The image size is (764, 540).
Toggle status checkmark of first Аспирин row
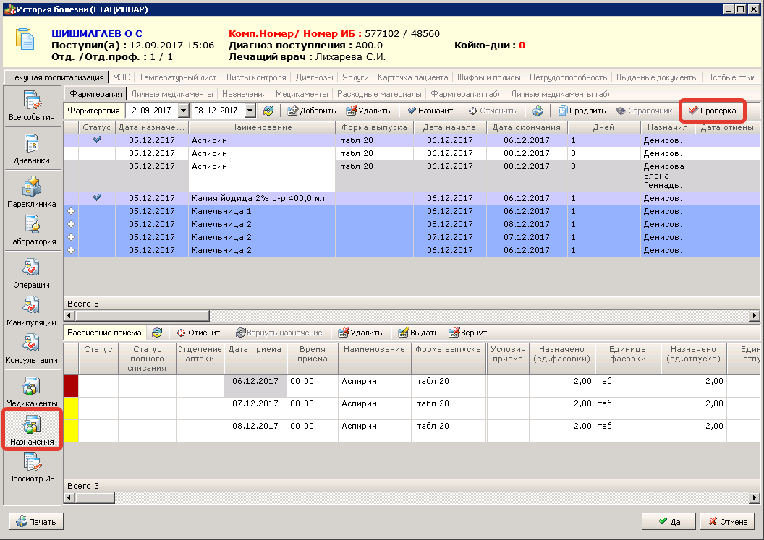point(98,140)
